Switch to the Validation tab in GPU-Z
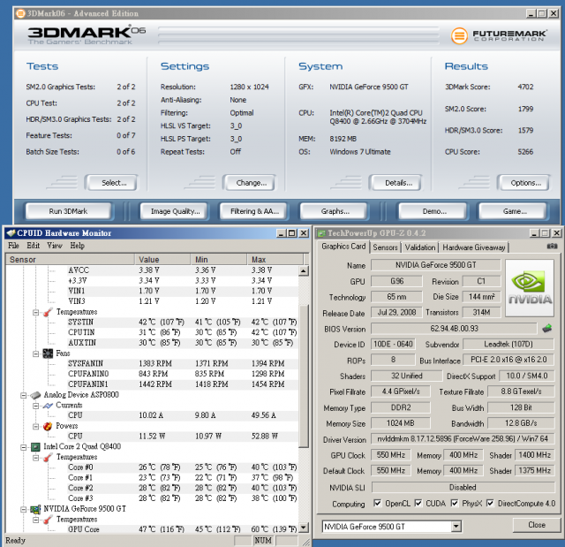This screenshot has width=565, height=547. 420,247
